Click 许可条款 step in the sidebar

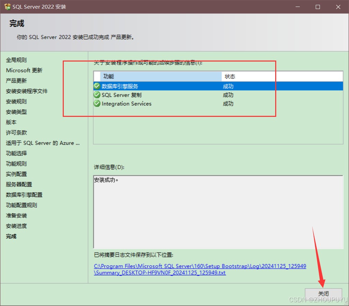pyautogui.click(x=16, y=132)
